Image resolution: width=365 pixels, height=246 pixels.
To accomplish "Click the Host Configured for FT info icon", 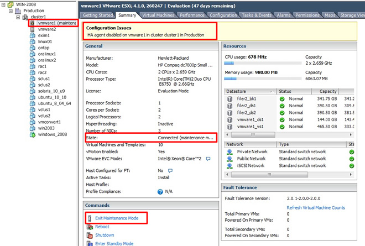I will coord(170,171).
